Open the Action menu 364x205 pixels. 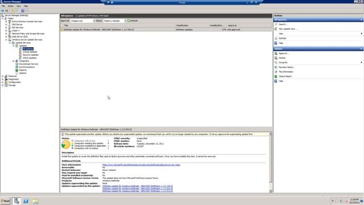click(11, 6)
